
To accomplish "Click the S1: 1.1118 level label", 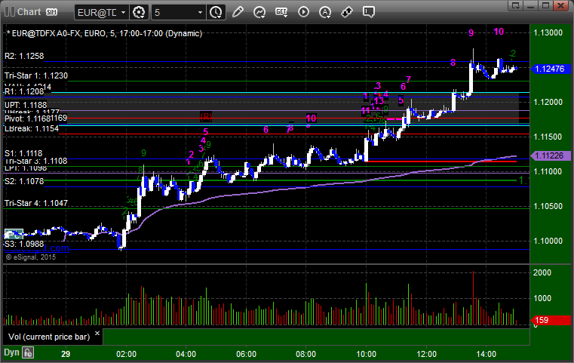I will coord(23,153).
